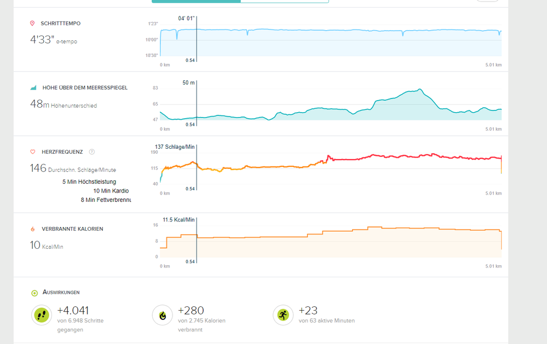
Task: Click the von 6.948 Schritte gegangen text
Action: [80, 325]
